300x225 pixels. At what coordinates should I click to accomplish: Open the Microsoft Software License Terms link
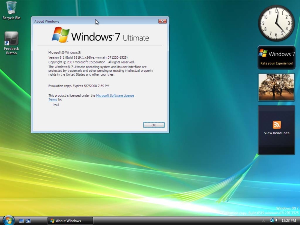tap(115, 95)
